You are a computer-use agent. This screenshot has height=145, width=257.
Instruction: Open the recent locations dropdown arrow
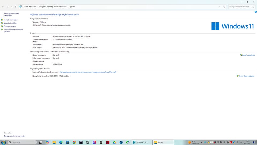click(12, 6)
